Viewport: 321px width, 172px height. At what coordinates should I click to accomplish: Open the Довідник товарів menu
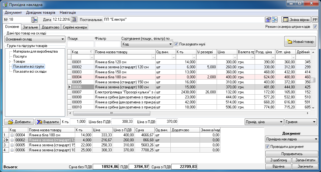(41, 13)
